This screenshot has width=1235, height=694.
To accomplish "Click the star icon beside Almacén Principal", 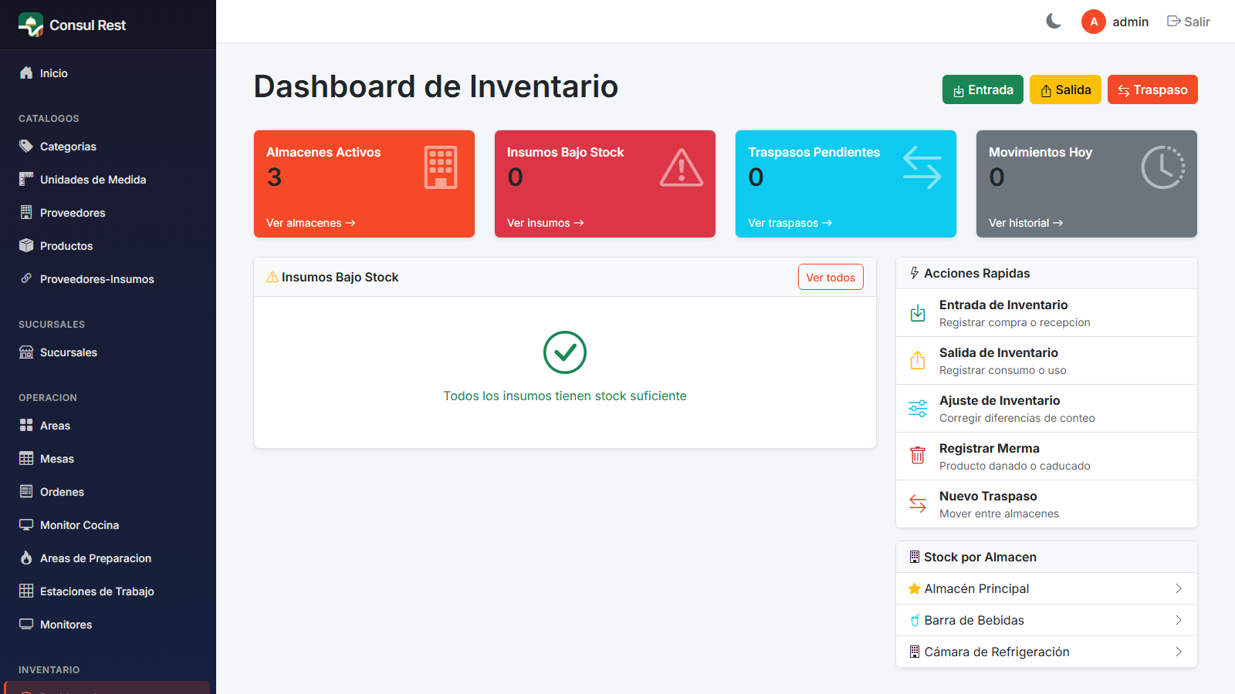I will click(915, 588).
